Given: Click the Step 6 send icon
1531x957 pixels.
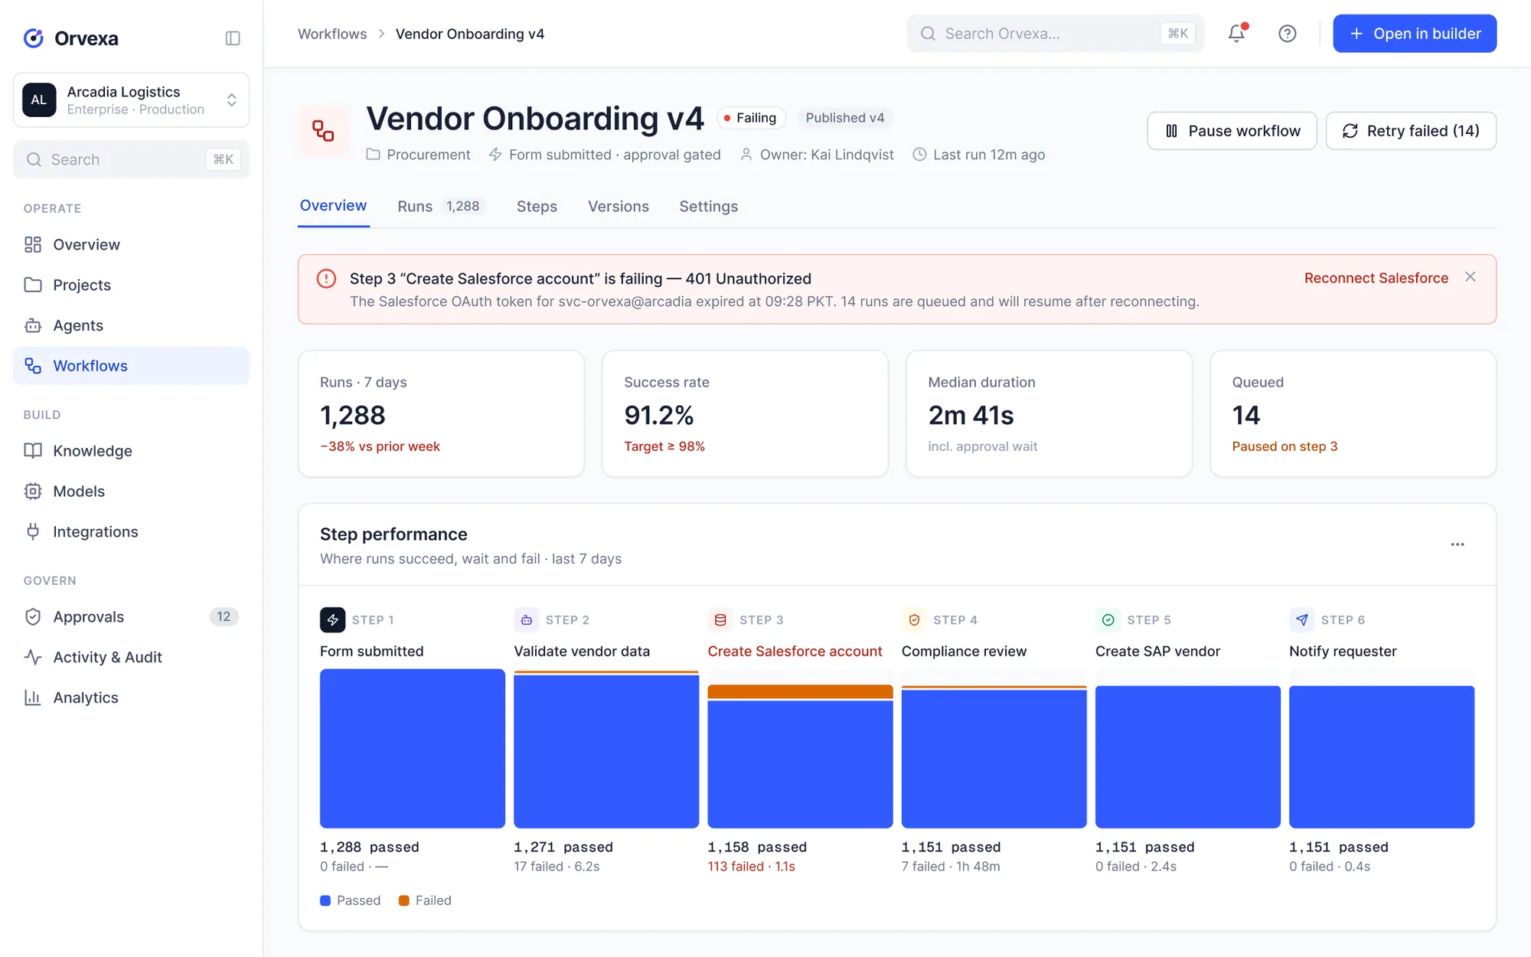Looking at the screenshot, I should 1301,619.
